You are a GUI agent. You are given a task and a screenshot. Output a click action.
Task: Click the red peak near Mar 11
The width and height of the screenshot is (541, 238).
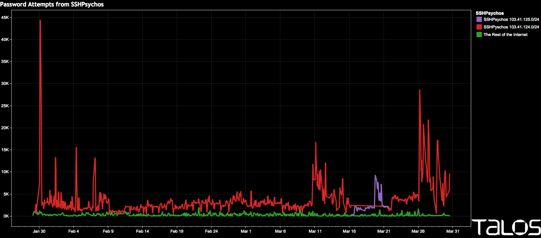click(316, 142)
